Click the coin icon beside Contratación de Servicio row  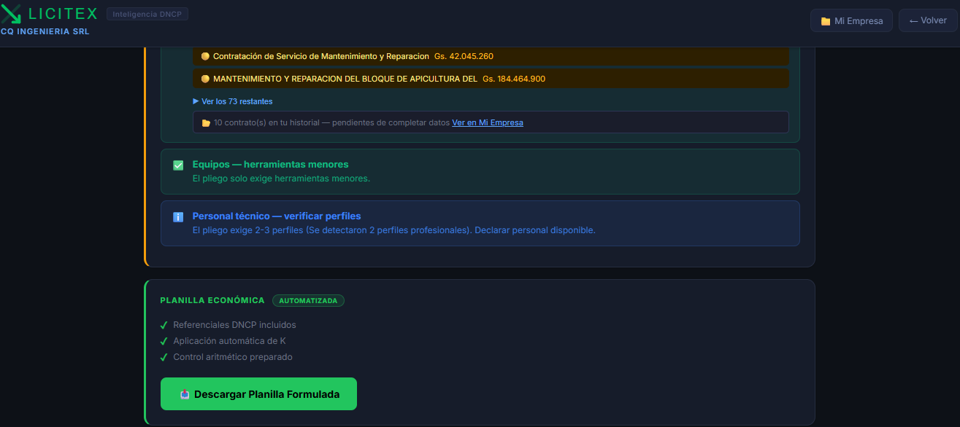(x=205, y=56)
